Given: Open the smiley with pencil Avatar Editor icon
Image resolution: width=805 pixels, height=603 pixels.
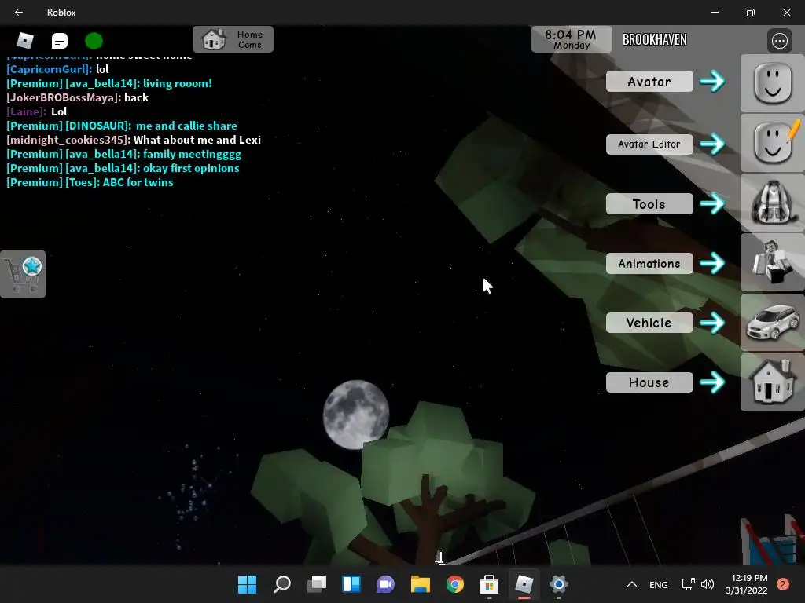Looking at the screenshot, I should point(773,144).
